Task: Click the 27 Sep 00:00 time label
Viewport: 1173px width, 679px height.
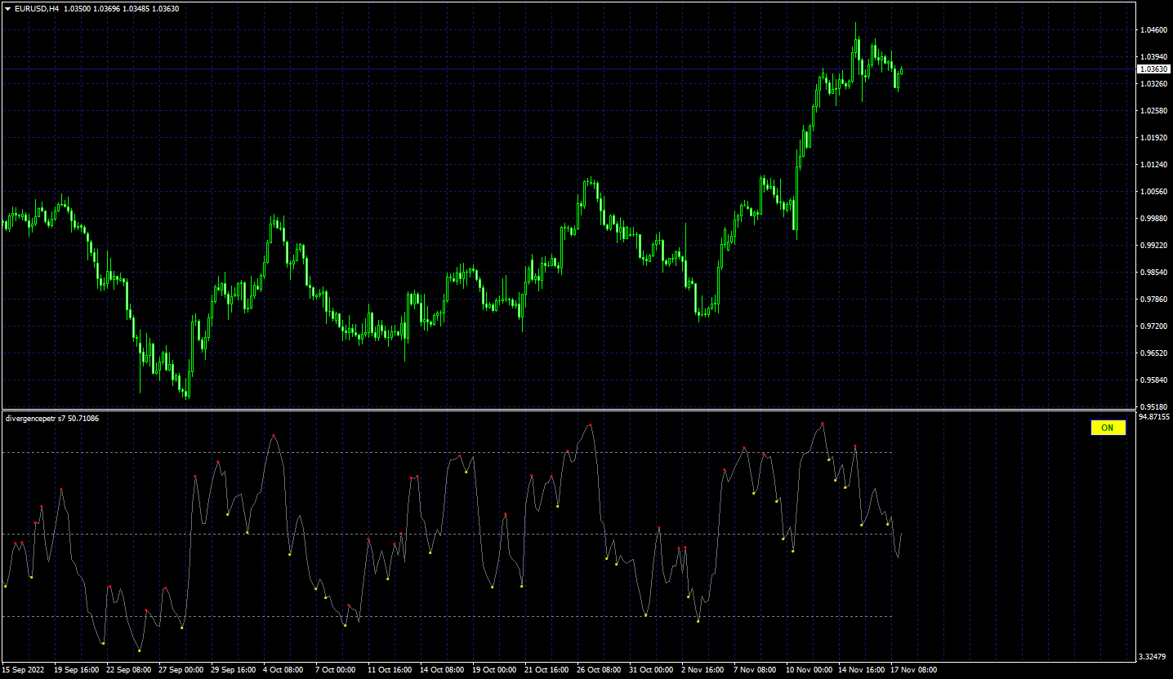Action: pos(181,670)
